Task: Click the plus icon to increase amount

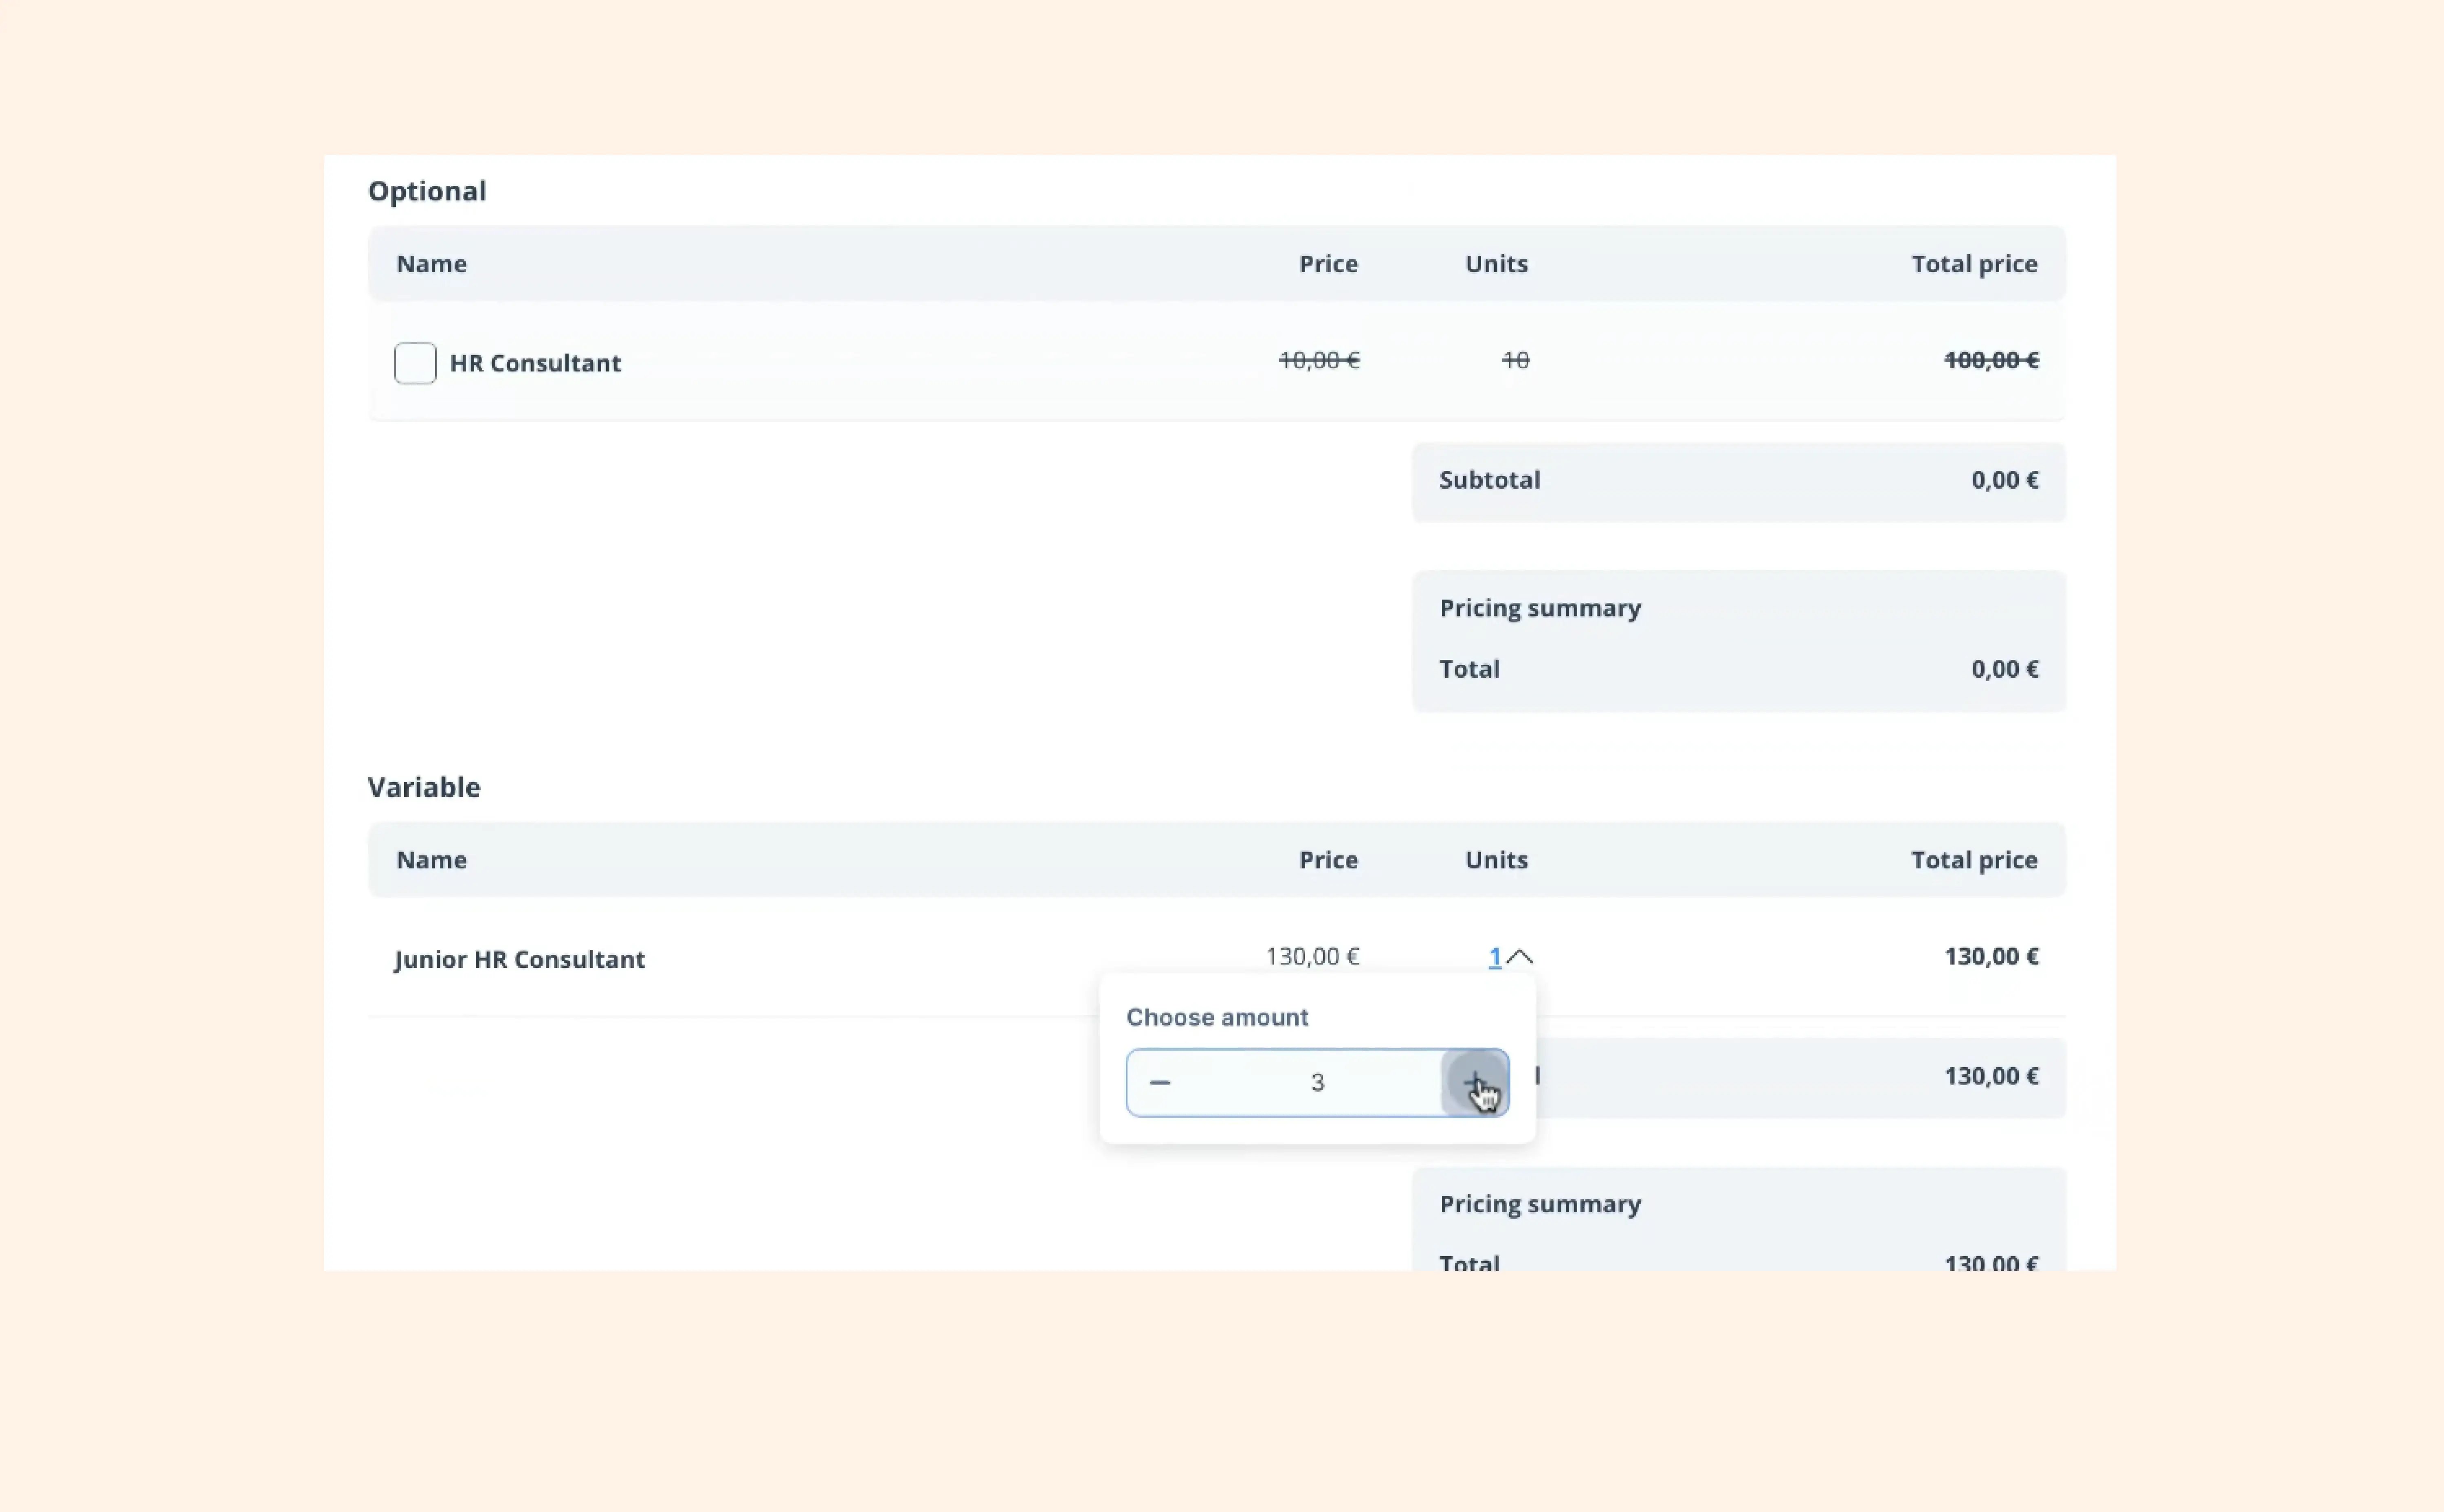Action: 1474,1082
